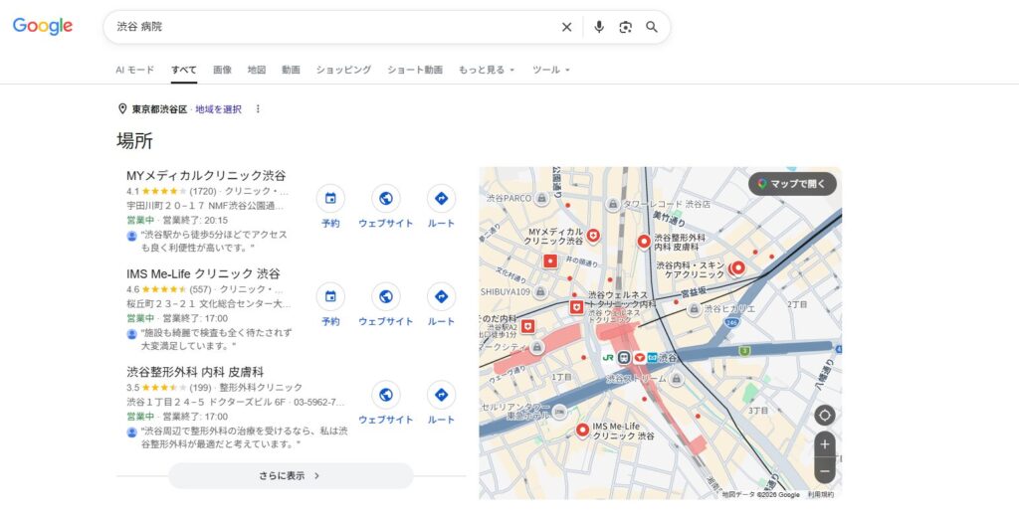Open ウェブサイト globe icon for IMS Me-Life クリニック

[385, 296]
